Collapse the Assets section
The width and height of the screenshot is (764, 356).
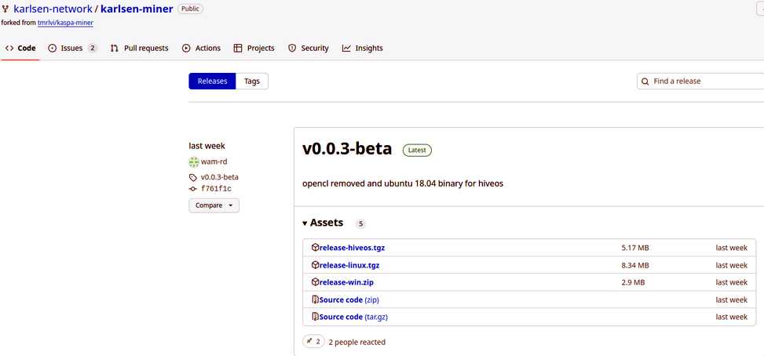point(323,223)
